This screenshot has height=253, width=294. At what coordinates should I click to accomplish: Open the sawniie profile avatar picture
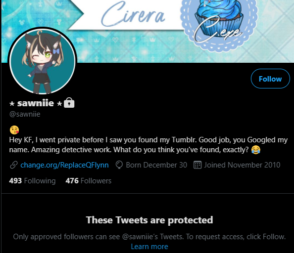click(x=43, y=61)
